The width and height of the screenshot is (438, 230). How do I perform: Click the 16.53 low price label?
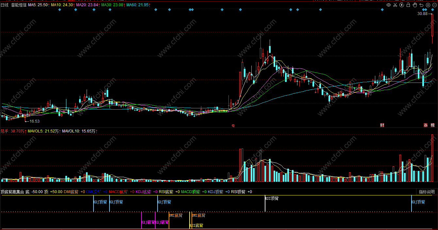pyautogui.click(x=34, y=121)
